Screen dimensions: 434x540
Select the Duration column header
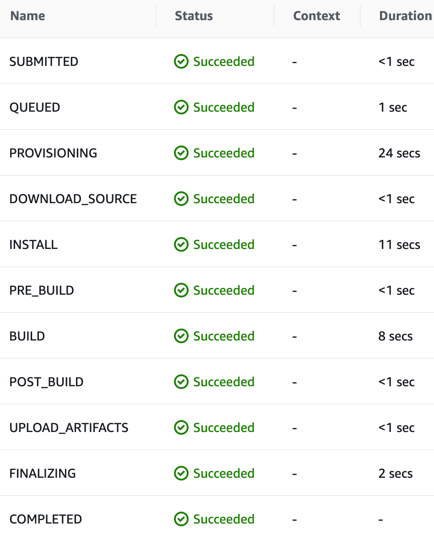pyautogui.click(x=405, y=16)
